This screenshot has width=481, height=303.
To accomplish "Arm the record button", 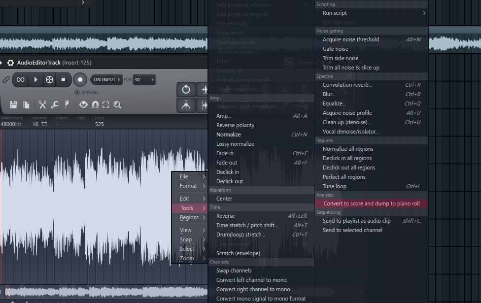I will click(80, 80).
